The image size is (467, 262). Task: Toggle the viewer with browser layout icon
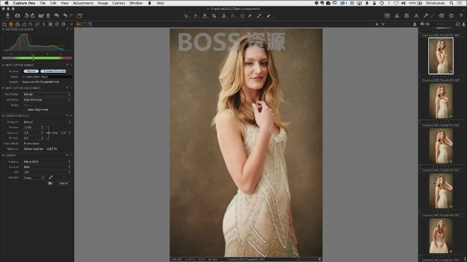(x=89, y=24)
